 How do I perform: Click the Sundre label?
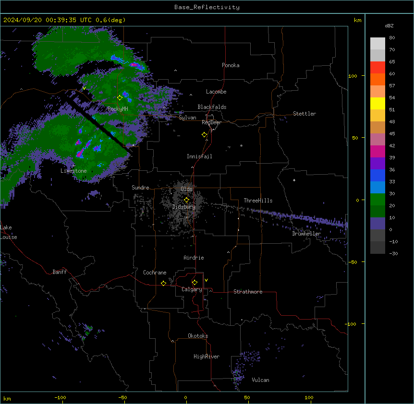point(140,188)
